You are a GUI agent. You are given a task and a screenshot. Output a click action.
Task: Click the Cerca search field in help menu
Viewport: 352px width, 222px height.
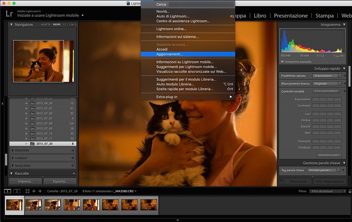[x=202, y=4]
